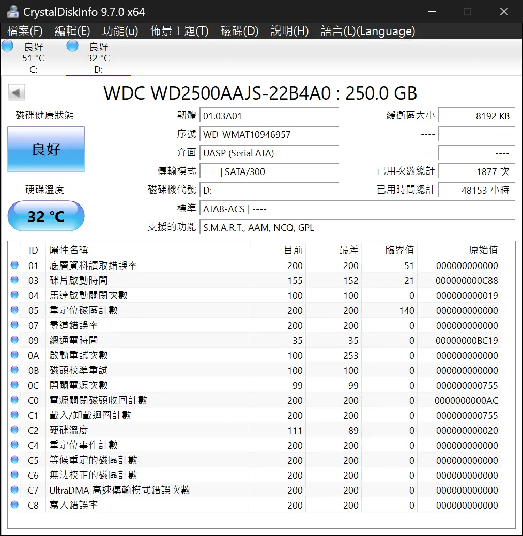Open the 檔案(F) menu

tap(25, 31)
